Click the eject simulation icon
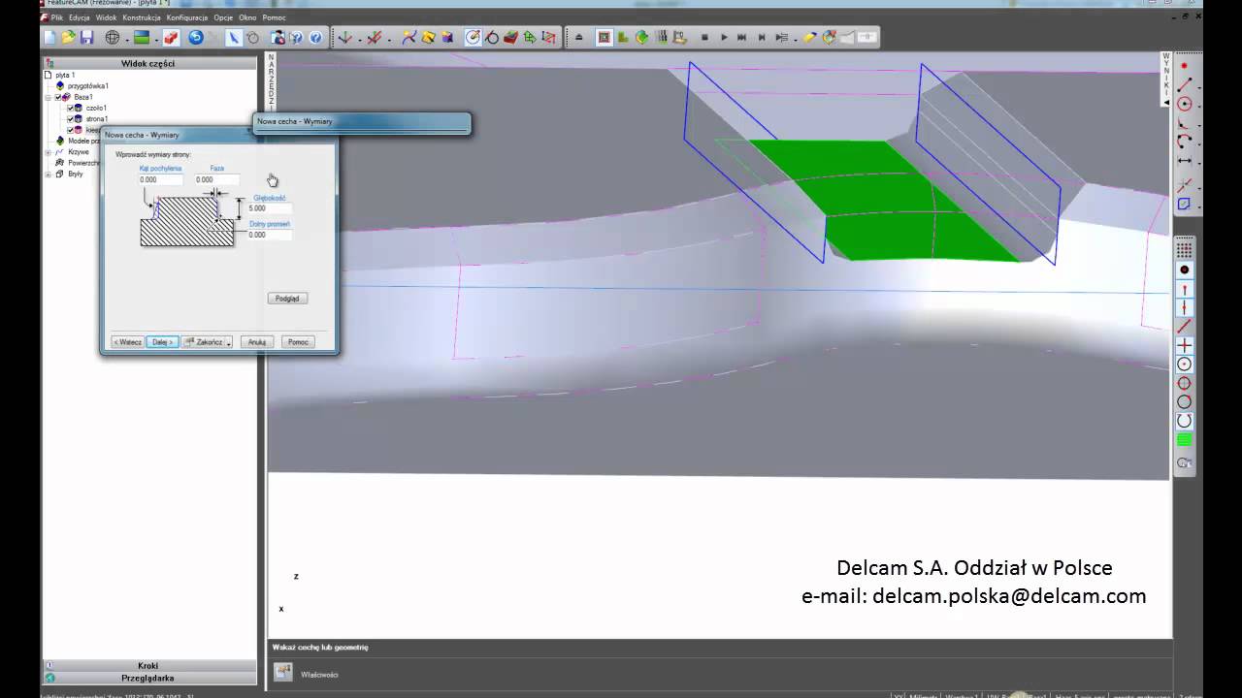This screenshot has height=698, width=1242. point(579,38)
